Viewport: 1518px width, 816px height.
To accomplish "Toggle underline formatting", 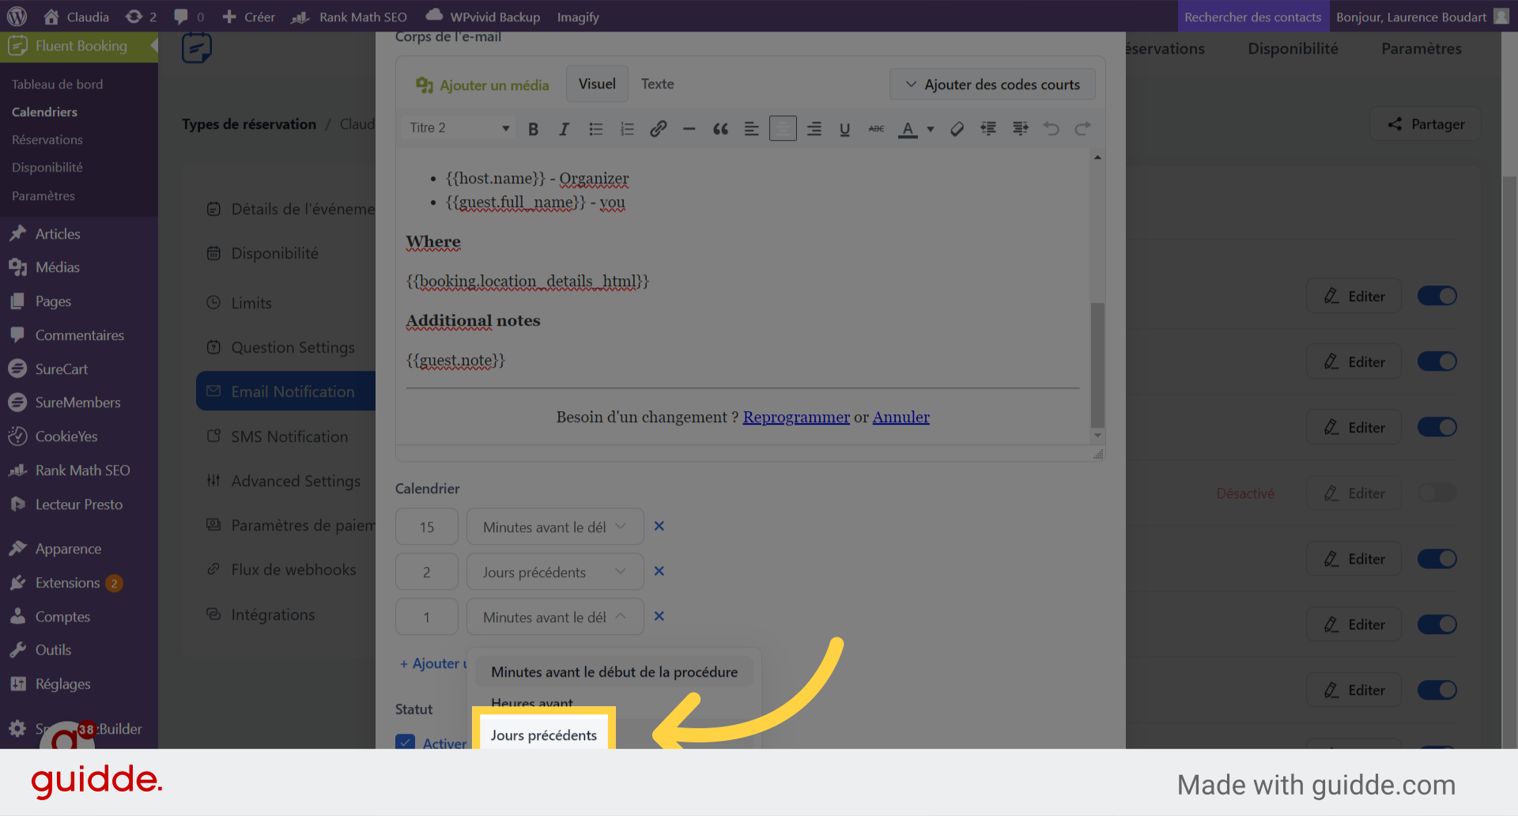I will tap(844, 129).
